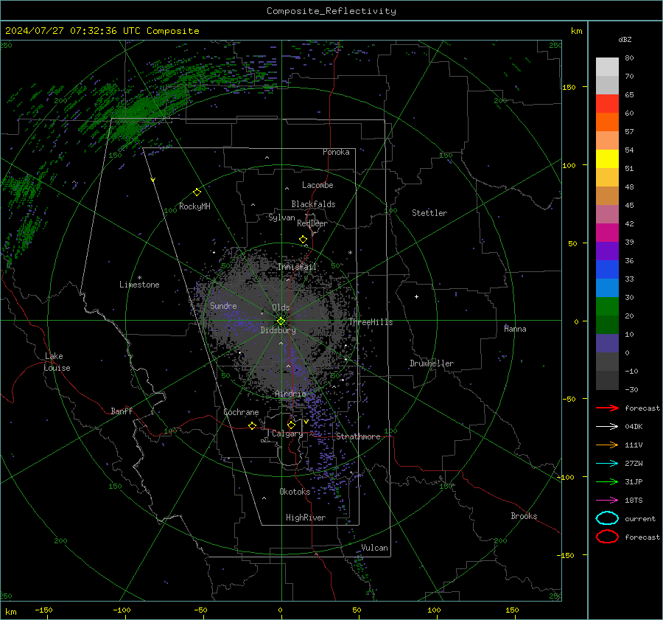
Task: Click the Airdrie city label
Action: pyautogui.click(x=290, y=394)
